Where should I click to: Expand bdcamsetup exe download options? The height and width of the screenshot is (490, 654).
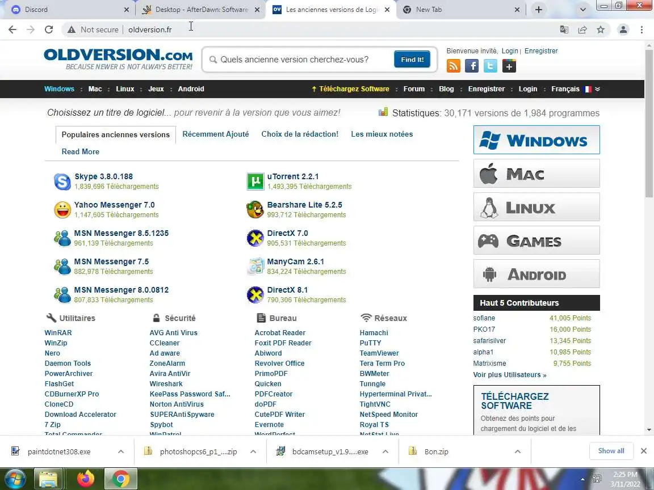[385, 451]
